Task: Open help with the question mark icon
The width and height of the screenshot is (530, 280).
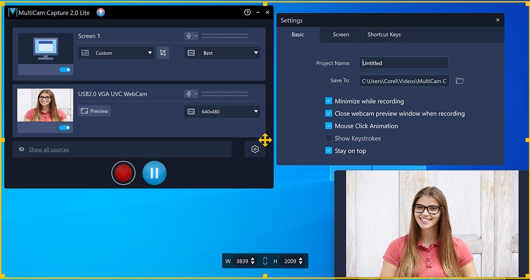Action: (x=247, y=12)
